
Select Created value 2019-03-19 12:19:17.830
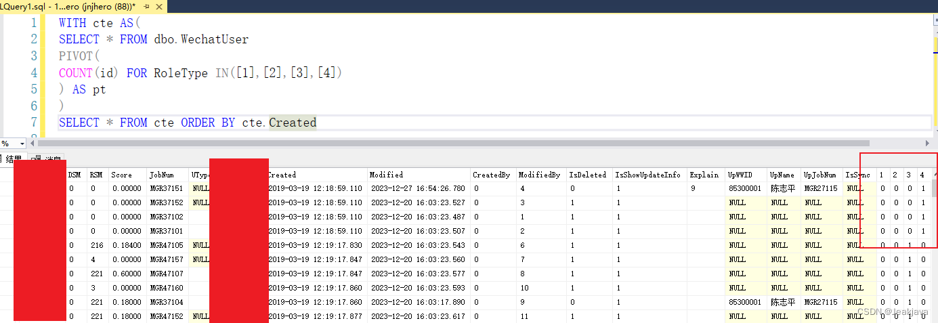(x=317, y=245)
